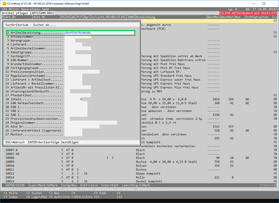Click the CS-Auftrag application icon in title bar
Screen dimensions: 279x203
3,3
